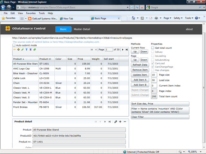Click the Page size input field
Image resolution: width=206 pixels, height=154 pixels.
(x=154, y=75)
